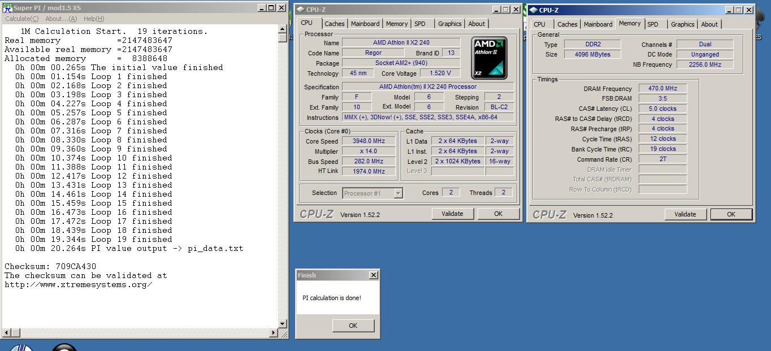Click OK in the CPU window

point(498,214)
